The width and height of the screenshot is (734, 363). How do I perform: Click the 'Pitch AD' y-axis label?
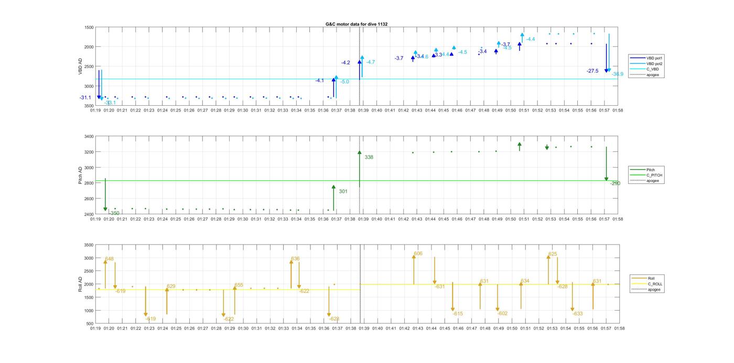click(80, 175)
